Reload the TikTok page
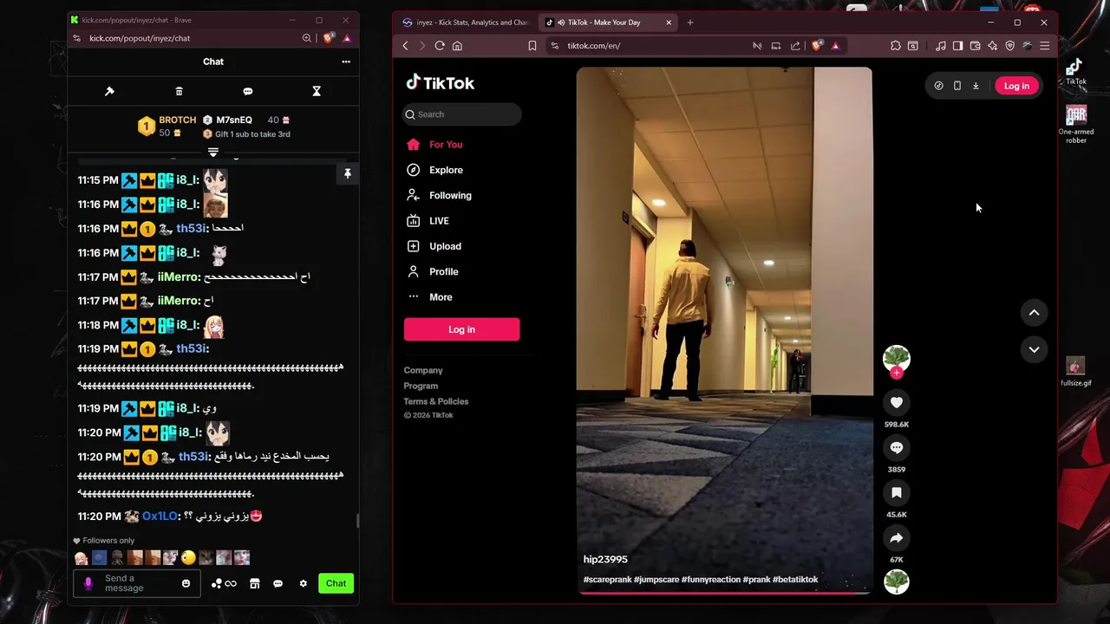The image size is (1110, 624). point(440,46)
